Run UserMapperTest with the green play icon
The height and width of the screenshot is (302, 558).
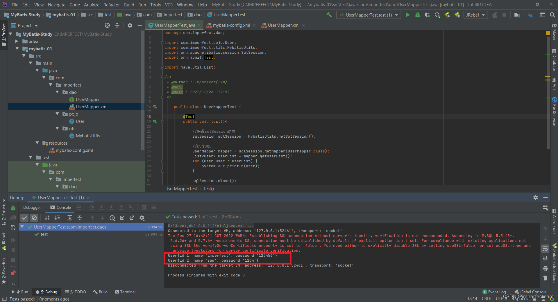408,15
